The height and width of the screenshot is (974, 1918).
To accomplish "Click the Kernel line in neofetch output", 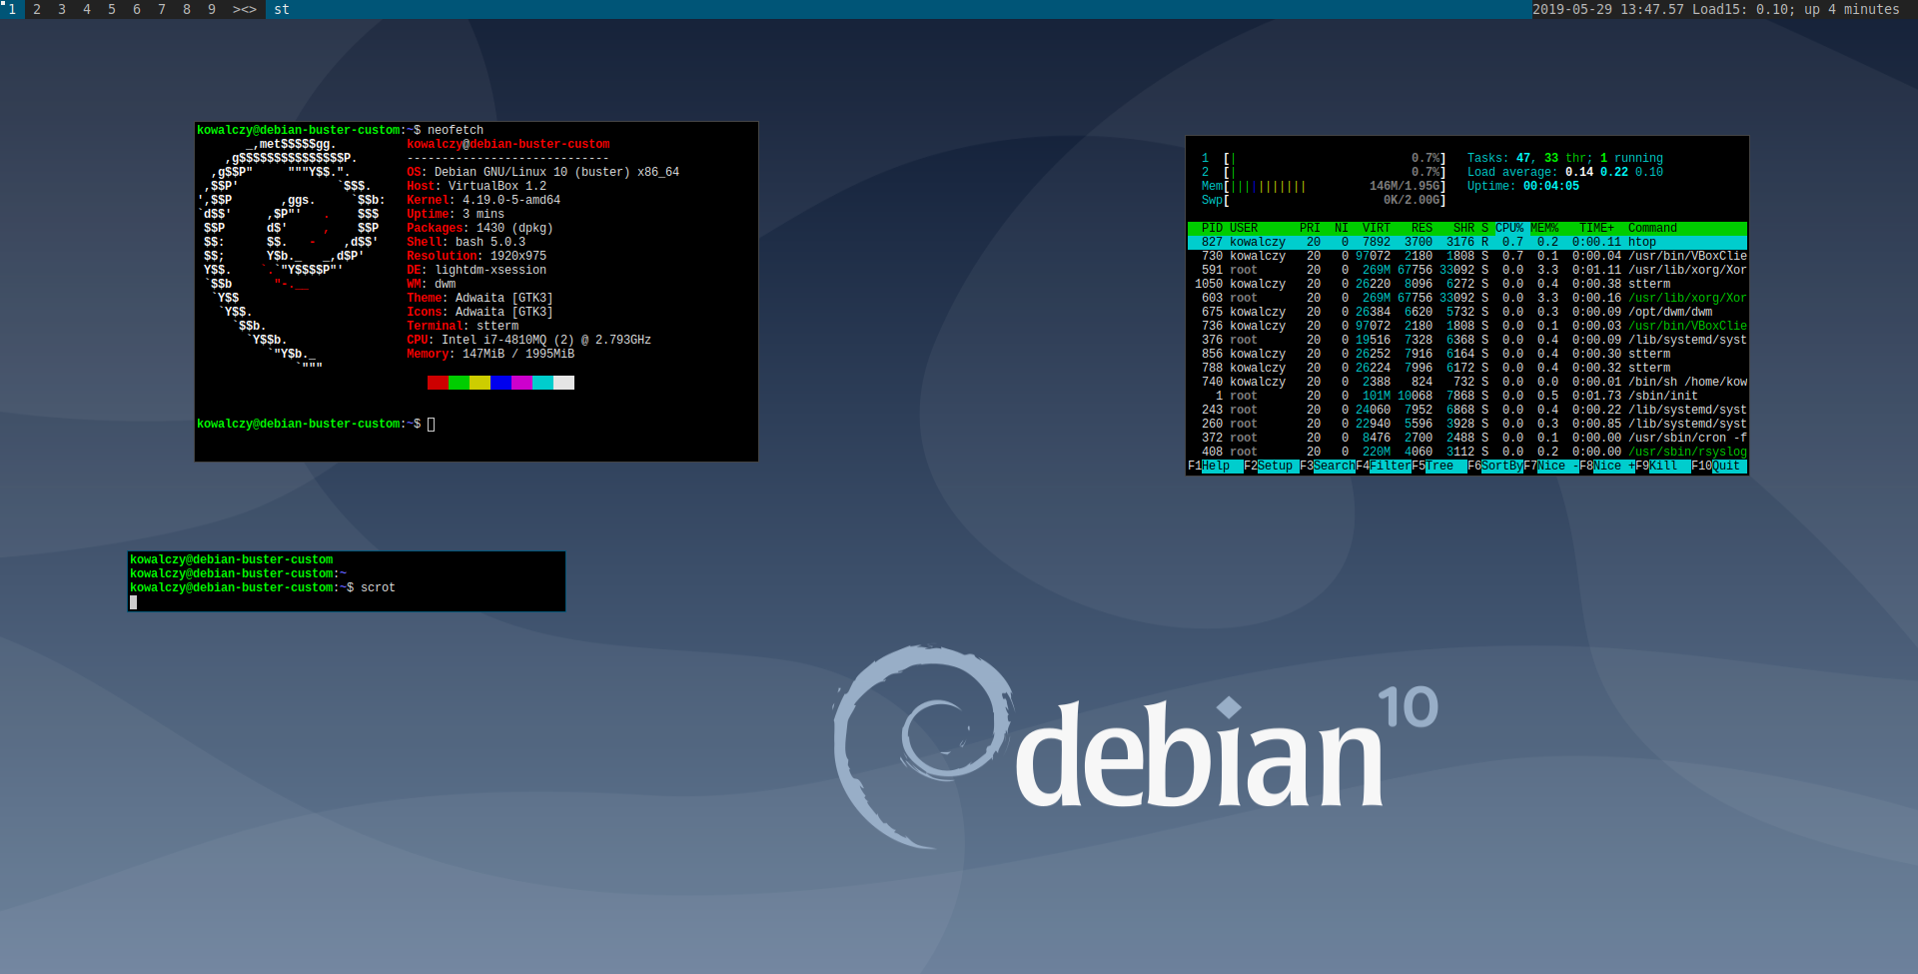I will pos(483,201).
